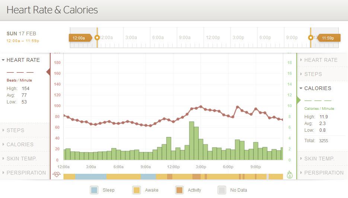
Task: Click the Awake legend swatch
Action: point(137,190)
